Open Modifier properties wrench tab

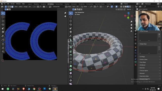point(136,50)
